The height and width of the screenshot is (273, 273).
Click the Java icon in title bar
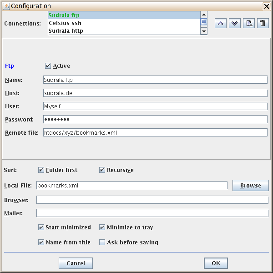point(6,6)
